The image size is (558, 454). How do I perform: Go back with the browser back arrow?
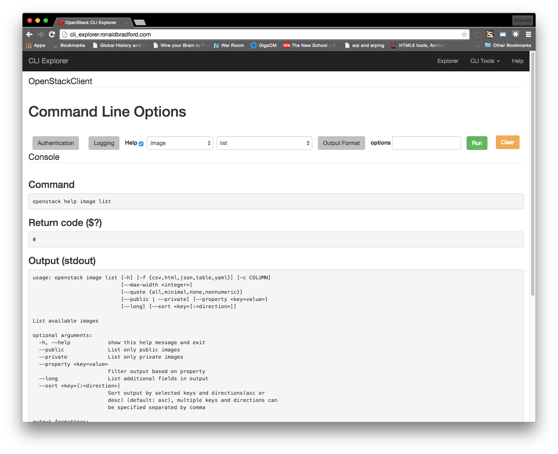click(29, 34)
